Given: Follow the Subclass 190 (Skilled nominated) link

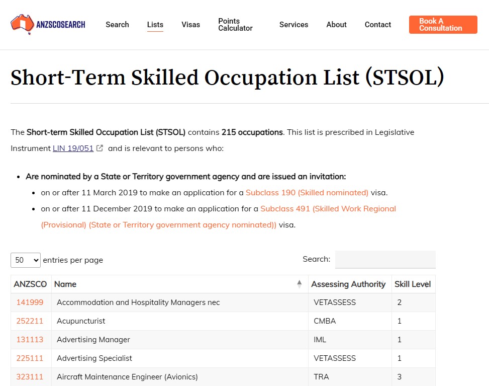Looking at the screenshot, I should tap(307, 193).
